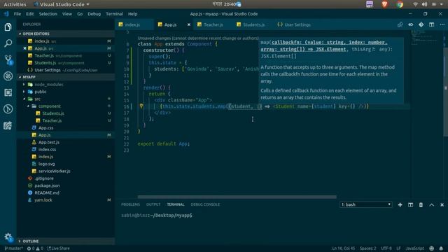Open the volume indicator in system tray
448x252 pixels.
click(424, 4)
